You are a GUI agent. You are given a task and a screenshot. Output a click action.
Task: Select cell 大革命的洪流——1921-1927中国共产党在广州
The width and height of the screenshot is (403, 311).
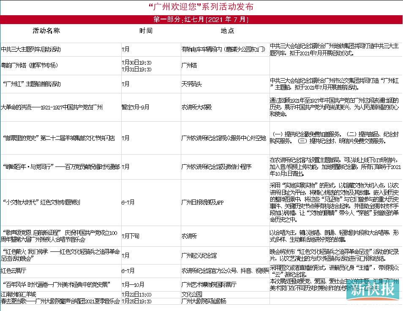(x=52, y=107)
